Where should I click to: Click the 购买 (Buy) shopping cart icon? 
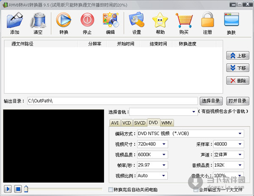(184, 20)
